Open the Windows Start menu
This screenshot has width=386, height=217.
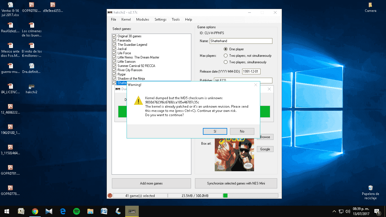[x=7, y=211]
